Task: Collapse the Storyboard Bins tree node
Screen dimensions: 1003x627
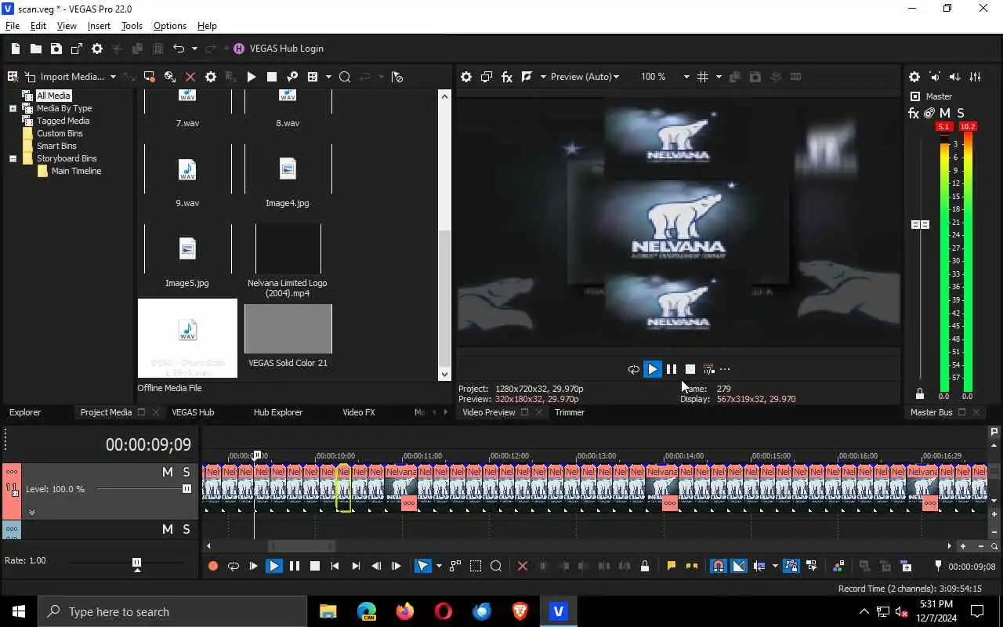Action: pyautogui.click(x=13, y=158)
